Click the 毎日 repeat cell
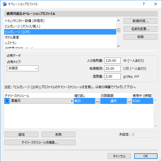162x162 pixels. (84, 101)
